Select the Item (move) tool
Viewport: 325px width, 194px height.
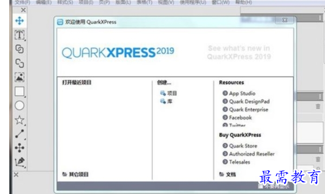coord(19,20)
